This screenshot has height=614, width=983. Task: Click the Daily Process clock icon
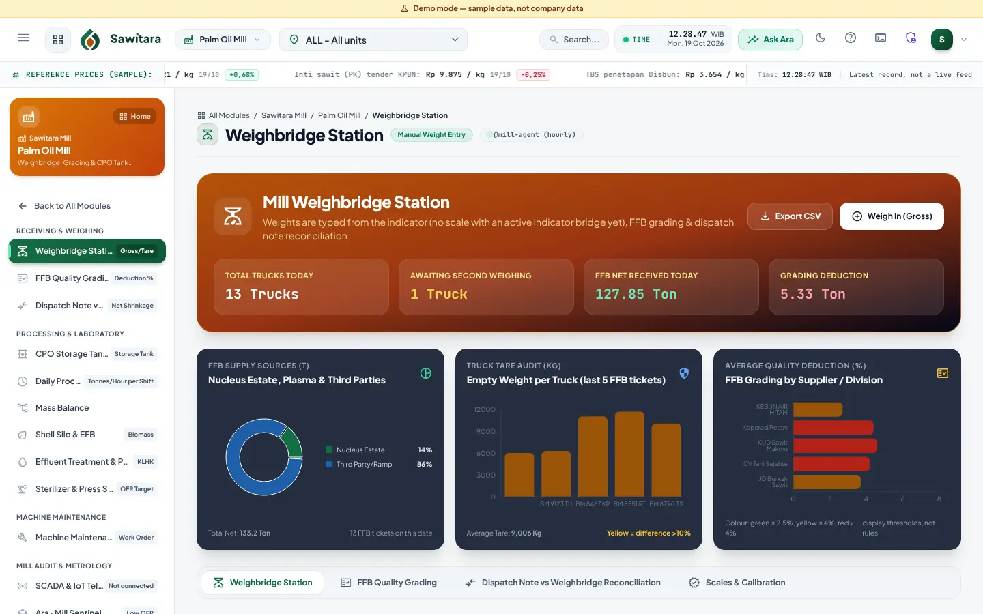(23, 381)
